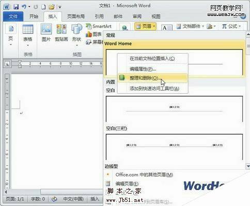Click the 边线型 gallery label
Screen dimensions: 250x206
[112, 166]
